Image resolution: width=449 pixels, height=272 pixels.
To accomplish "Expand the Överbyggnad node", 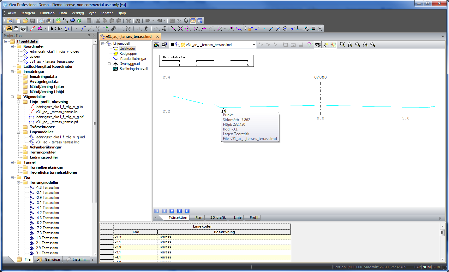I will click(x=109, y=64).
